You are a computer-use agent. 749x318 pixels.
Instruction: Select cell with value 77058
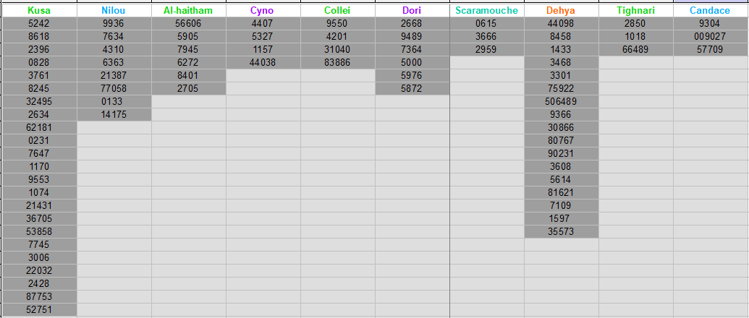point(114,89)
